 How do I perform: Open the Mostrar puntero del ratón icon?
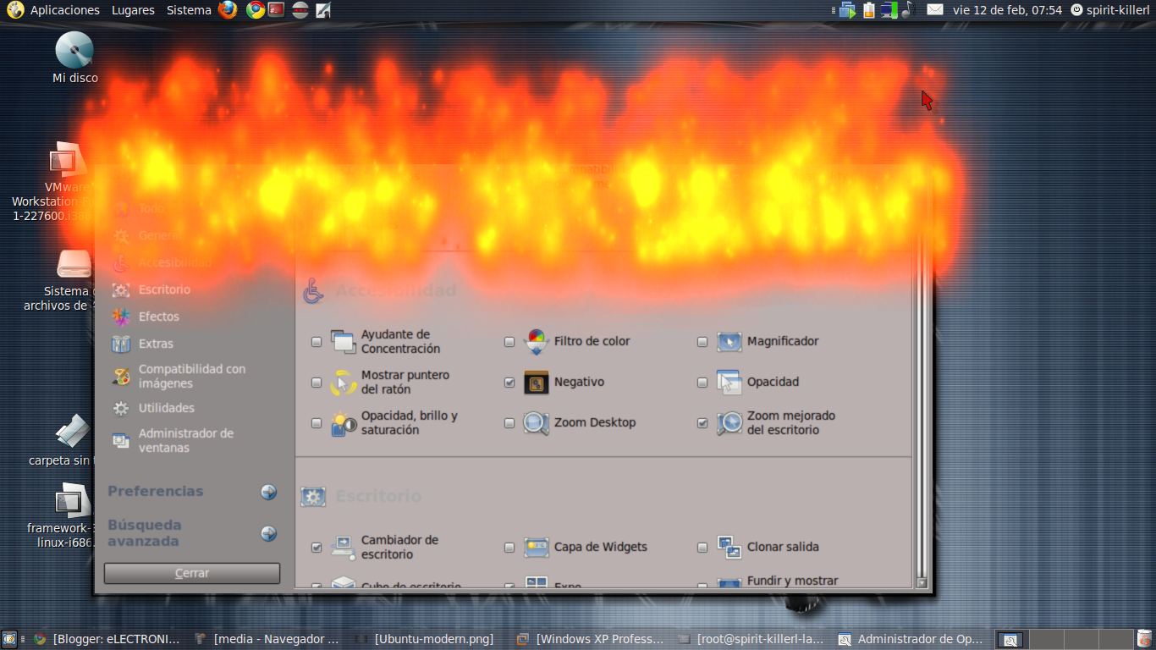pos(344,382)
